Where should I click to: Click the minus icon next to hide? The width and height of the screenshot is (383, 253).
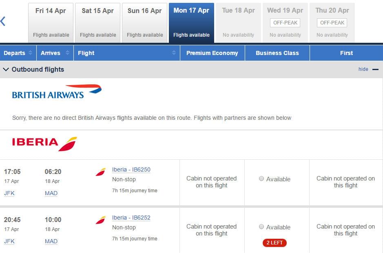click(x=375, y=70)
